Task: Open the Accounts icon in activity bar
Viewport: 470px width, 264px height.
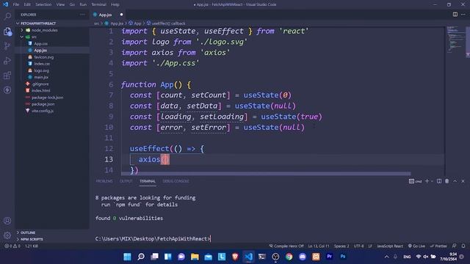Action: point(7,221)
